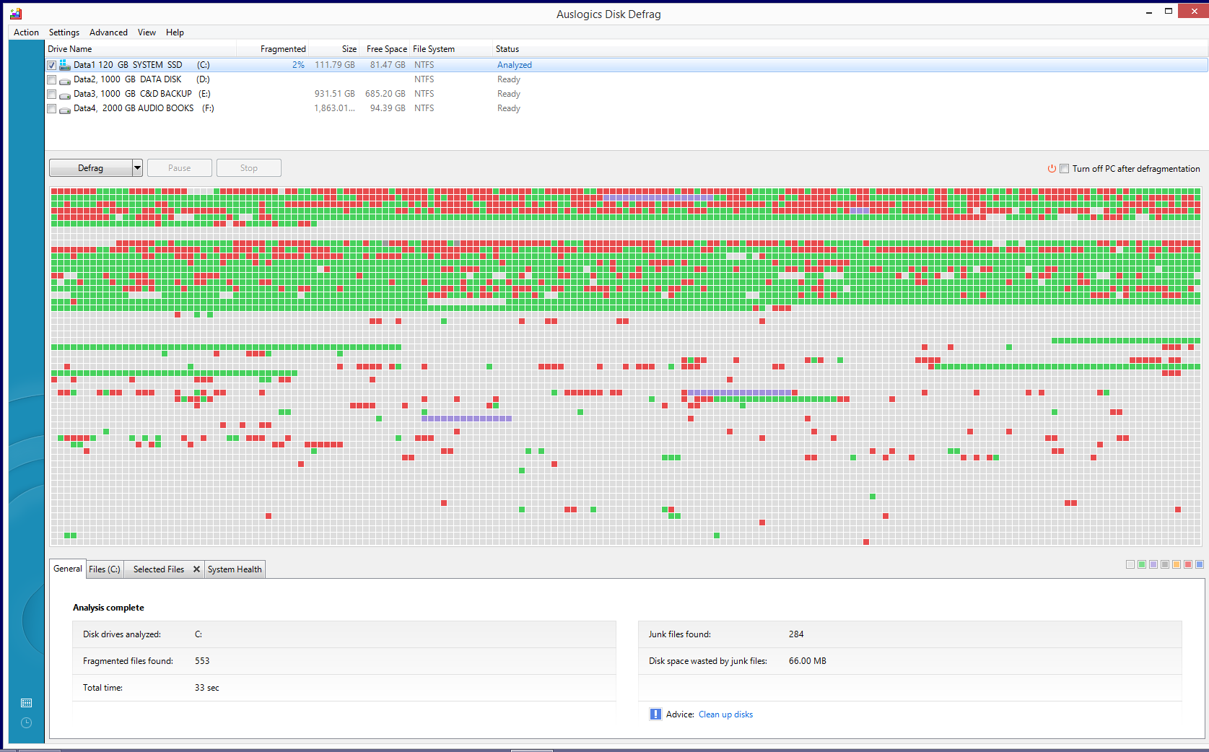Uncheck the Data1 SYSTEM SSD (C:) drive checkbox
Screen dimensions: 1209x752
pyautogui.click(x=52, y=66)
